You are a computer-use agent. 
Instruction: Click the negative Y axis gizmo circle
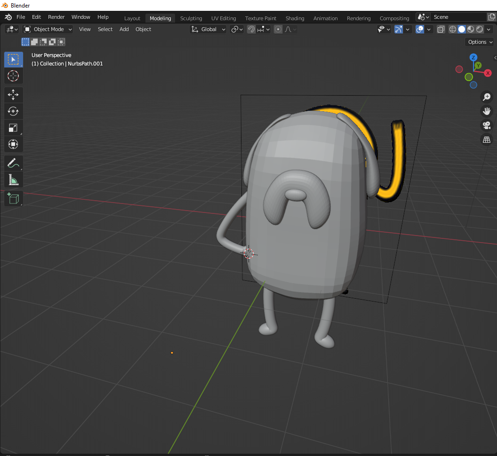[469, 77]
